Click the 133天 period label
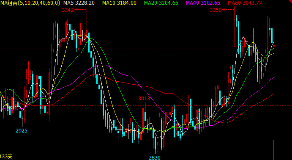The width and height of the screenshot is (292, 160). coord(6,157)
